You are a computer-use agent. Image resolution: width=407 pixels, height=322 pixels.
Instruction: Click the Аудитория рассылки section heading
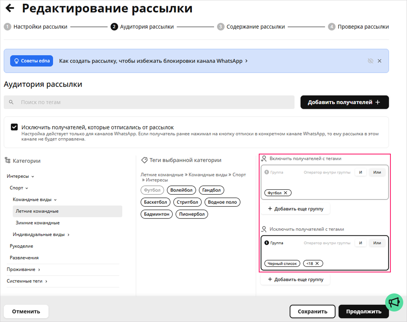pos(43,84)
